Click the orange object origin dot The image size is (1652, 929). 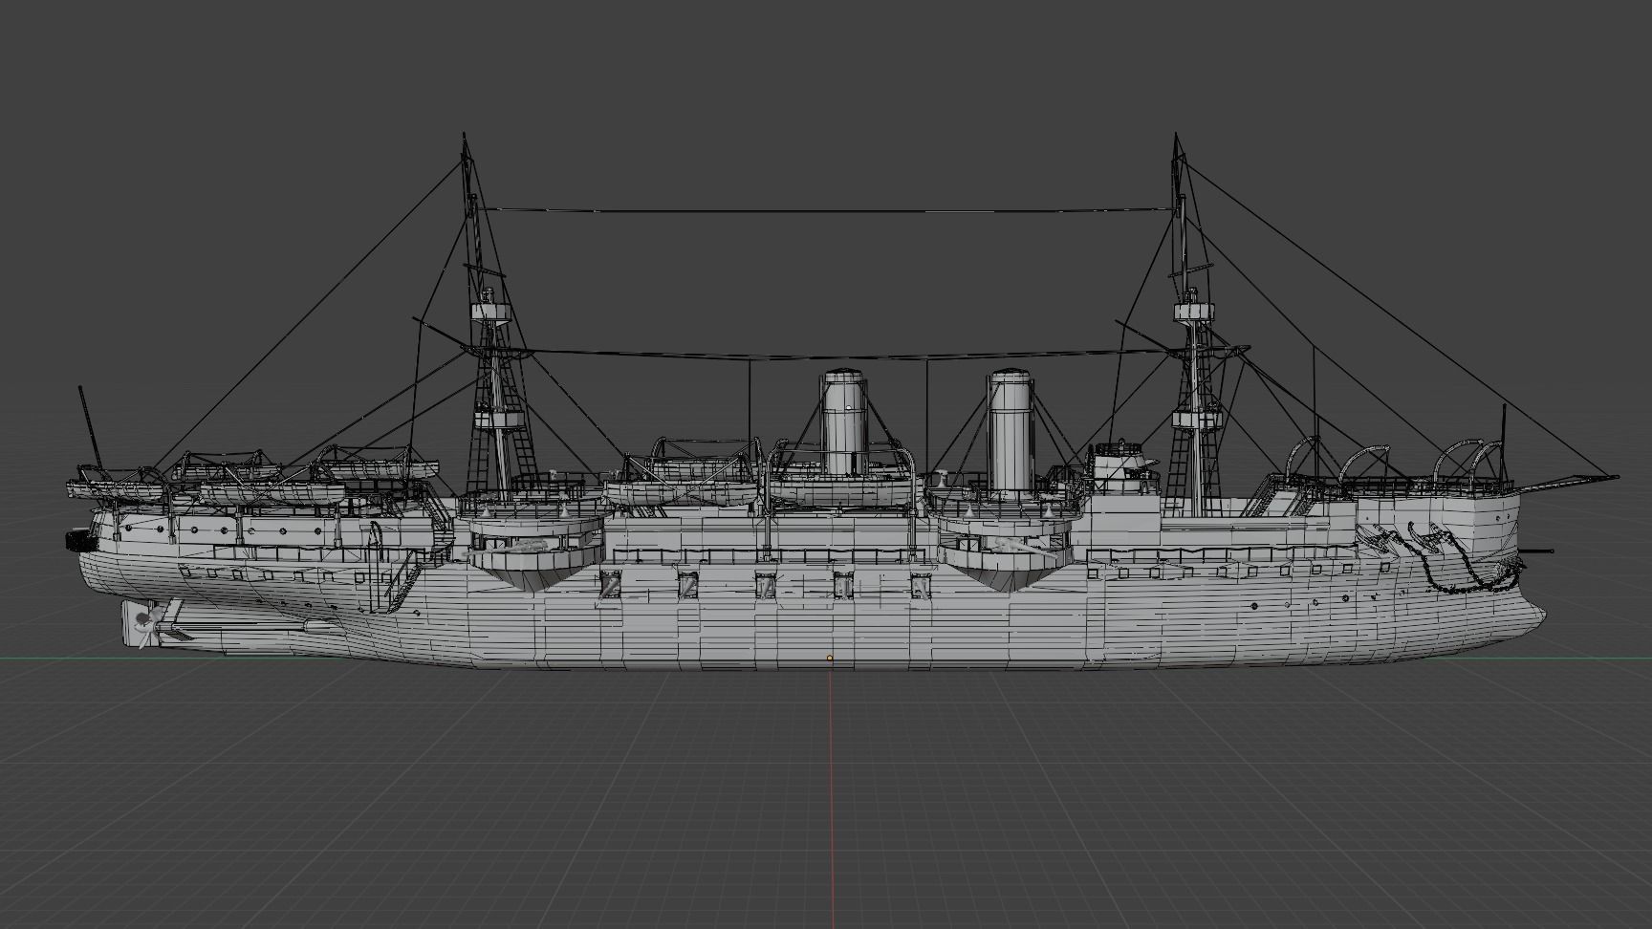coord(830,659)
